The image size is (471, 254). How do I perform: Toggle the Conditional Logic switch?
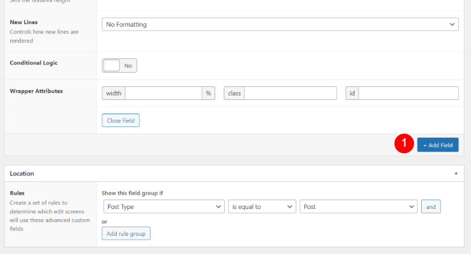coord(119,65)
